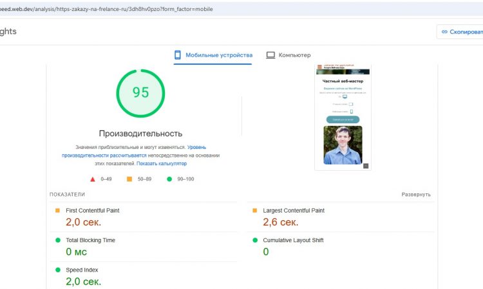Click the green dot next to Total Blocking Time
The image size is (483, 289).
pos(57,240)
